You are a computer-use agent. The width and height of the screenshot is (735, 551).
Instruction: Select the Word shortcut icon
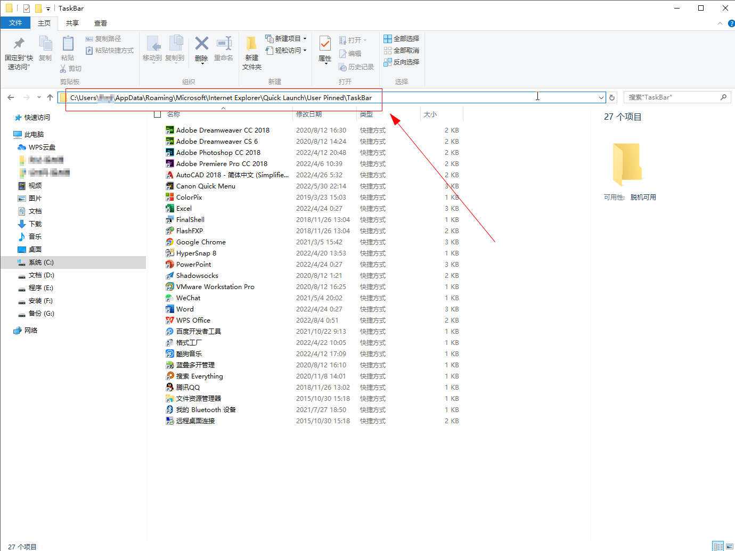[x=170, y=309]
